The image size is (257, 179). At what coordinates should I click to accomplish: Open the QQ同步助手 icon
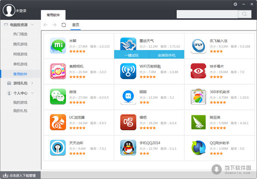pos(198,148)
